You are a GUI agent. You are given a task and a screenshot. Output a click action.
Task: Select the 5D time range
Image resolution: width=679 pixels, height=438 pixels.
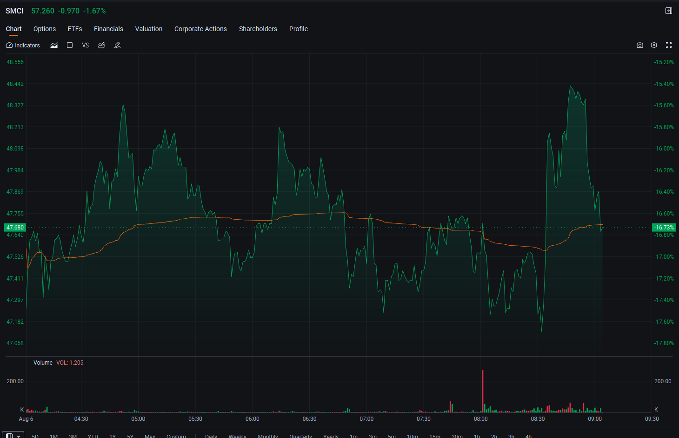tap(35, 436)
